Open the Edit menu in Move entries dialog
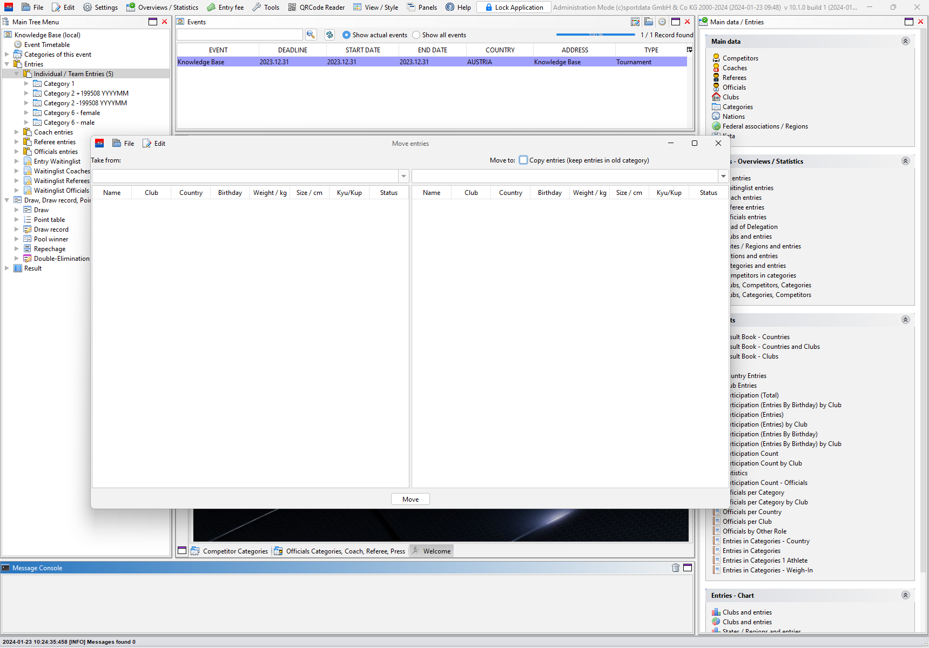The width and height of the screenshot is (929, 648). coord(154,143)
